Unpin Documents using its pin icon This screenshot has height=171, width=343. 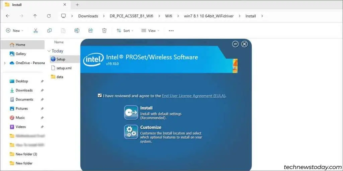(42, 100)
